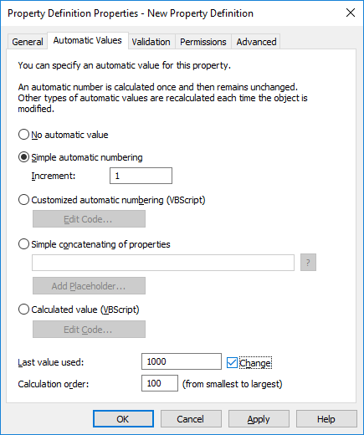Screen dimensions: 364x435
Task: Select the Automatic Values tab
Action: 88,41
